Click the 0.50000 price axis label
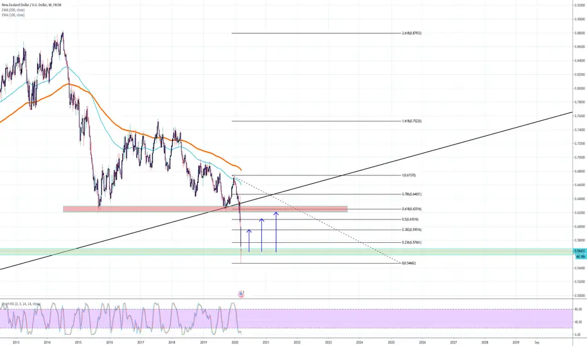This screenshot has height=346, width=587. (580, 296)
